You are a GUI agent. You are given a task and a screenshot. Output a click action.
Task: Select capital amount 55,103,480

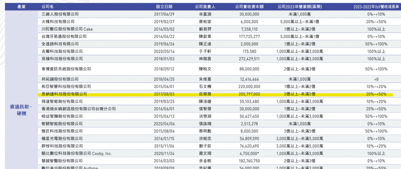[x=249, y=101]
